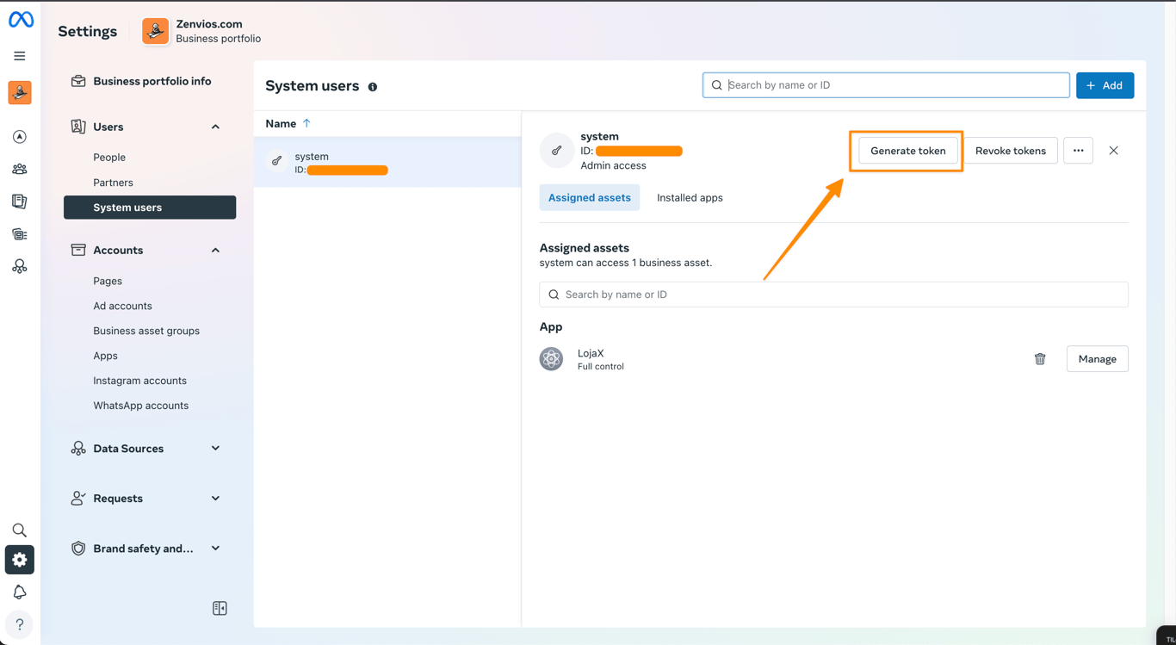
Task: Close the system user details panel
Action: [1114, 151]
